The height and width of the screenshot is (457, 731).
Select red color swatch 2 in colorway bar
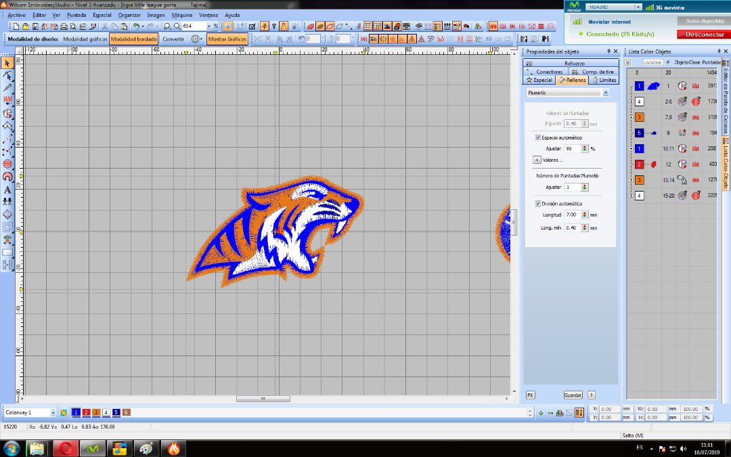point(86,413)
